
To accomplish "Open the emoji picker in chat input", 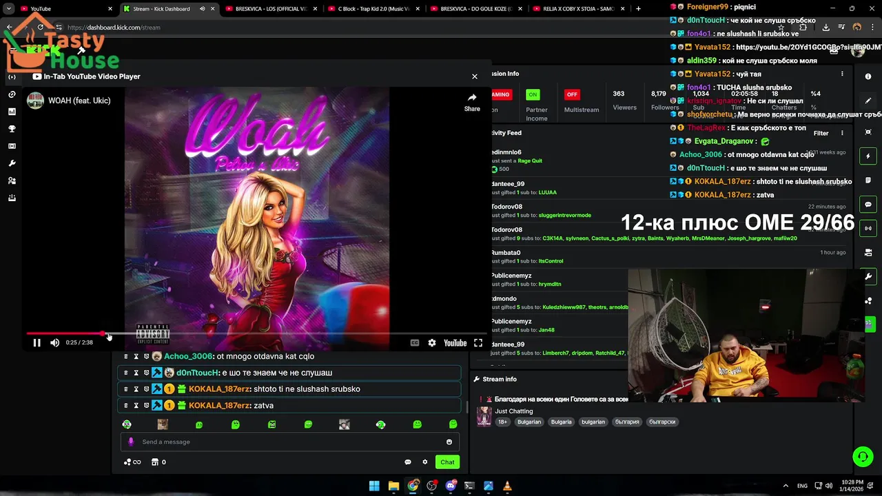I will pos(449,442).
